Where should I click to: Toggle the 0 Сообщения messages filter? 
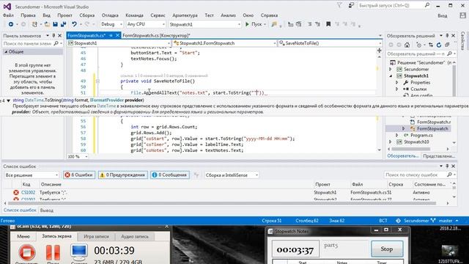click(170, 175)
